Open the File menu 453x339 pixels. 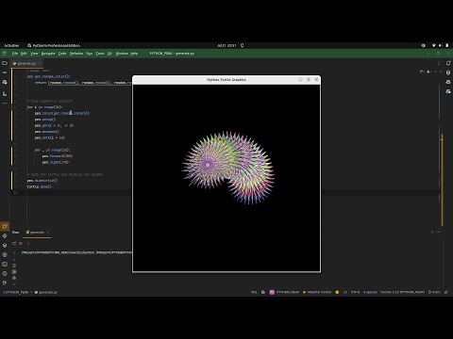coord(15,54)
